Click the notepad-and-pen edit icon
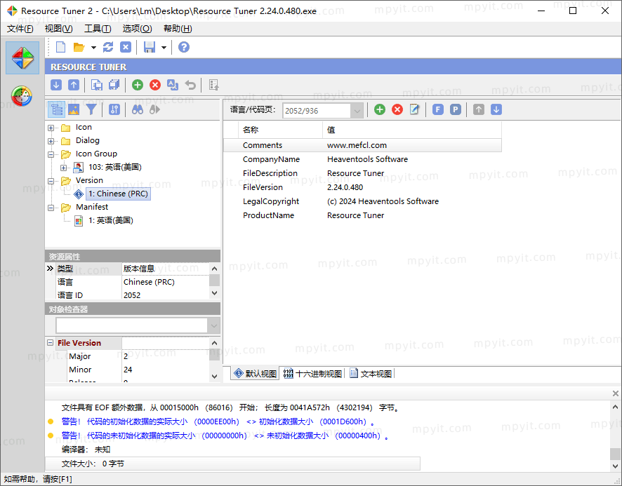The image size is (622, 486). pyautogui.click(x=414, y=109)
